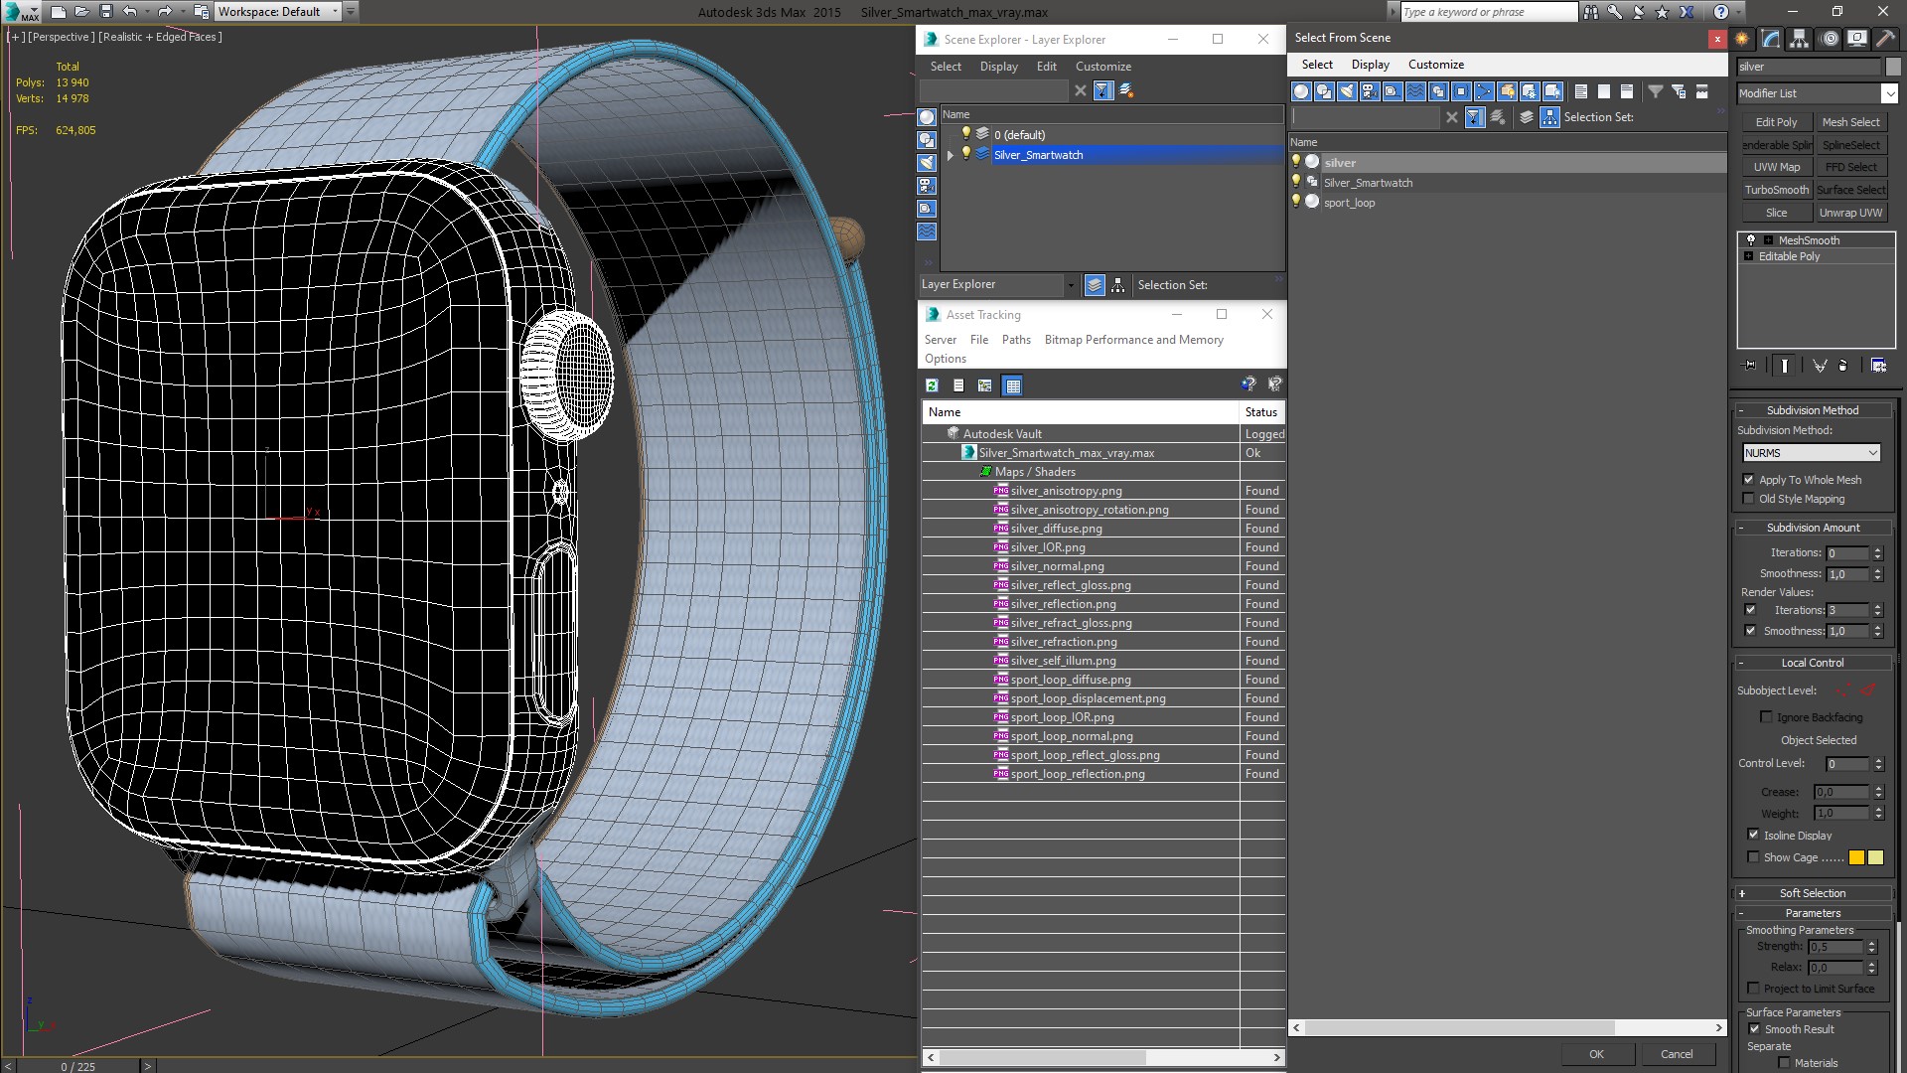Screen dimensions: 1907x1073
Task: Open Bitmap Performance and Memory menu
Action: tap(1133, 340)
